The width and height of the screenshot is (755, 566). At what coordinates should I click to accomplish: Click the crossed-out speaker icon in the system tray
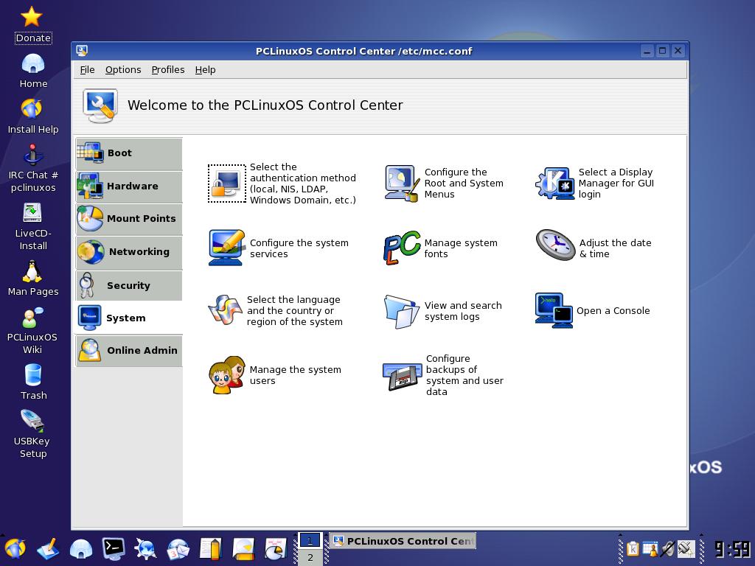pyautogui.click(x=668, y=548)
